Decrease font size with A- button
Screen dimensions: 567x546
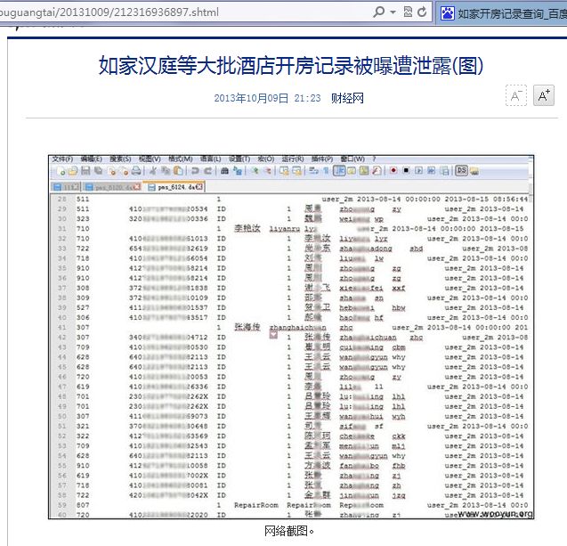click(515, 95)
